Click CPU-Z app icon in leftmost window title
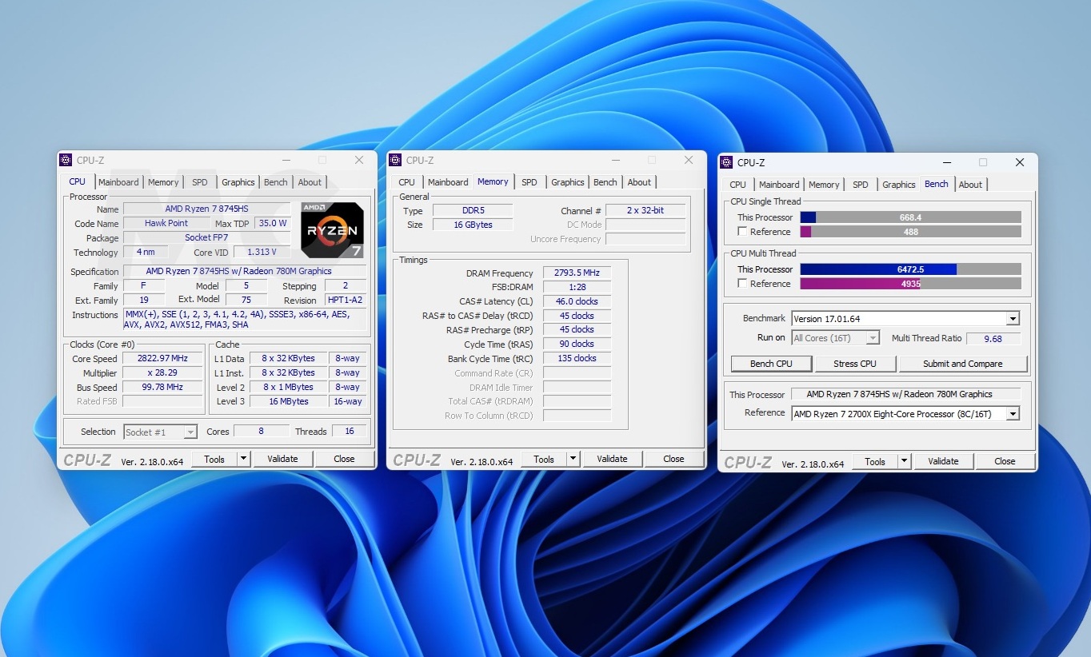The height and width of the screenshot is (657, 1091). [x=66, y=160]
